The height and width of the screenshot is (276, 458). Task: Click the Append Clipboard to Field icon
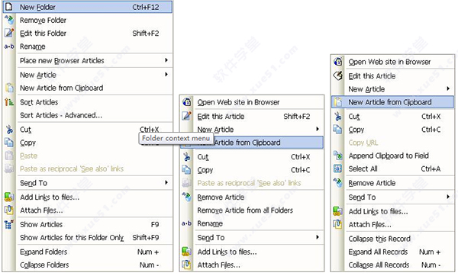pos(338,156)
